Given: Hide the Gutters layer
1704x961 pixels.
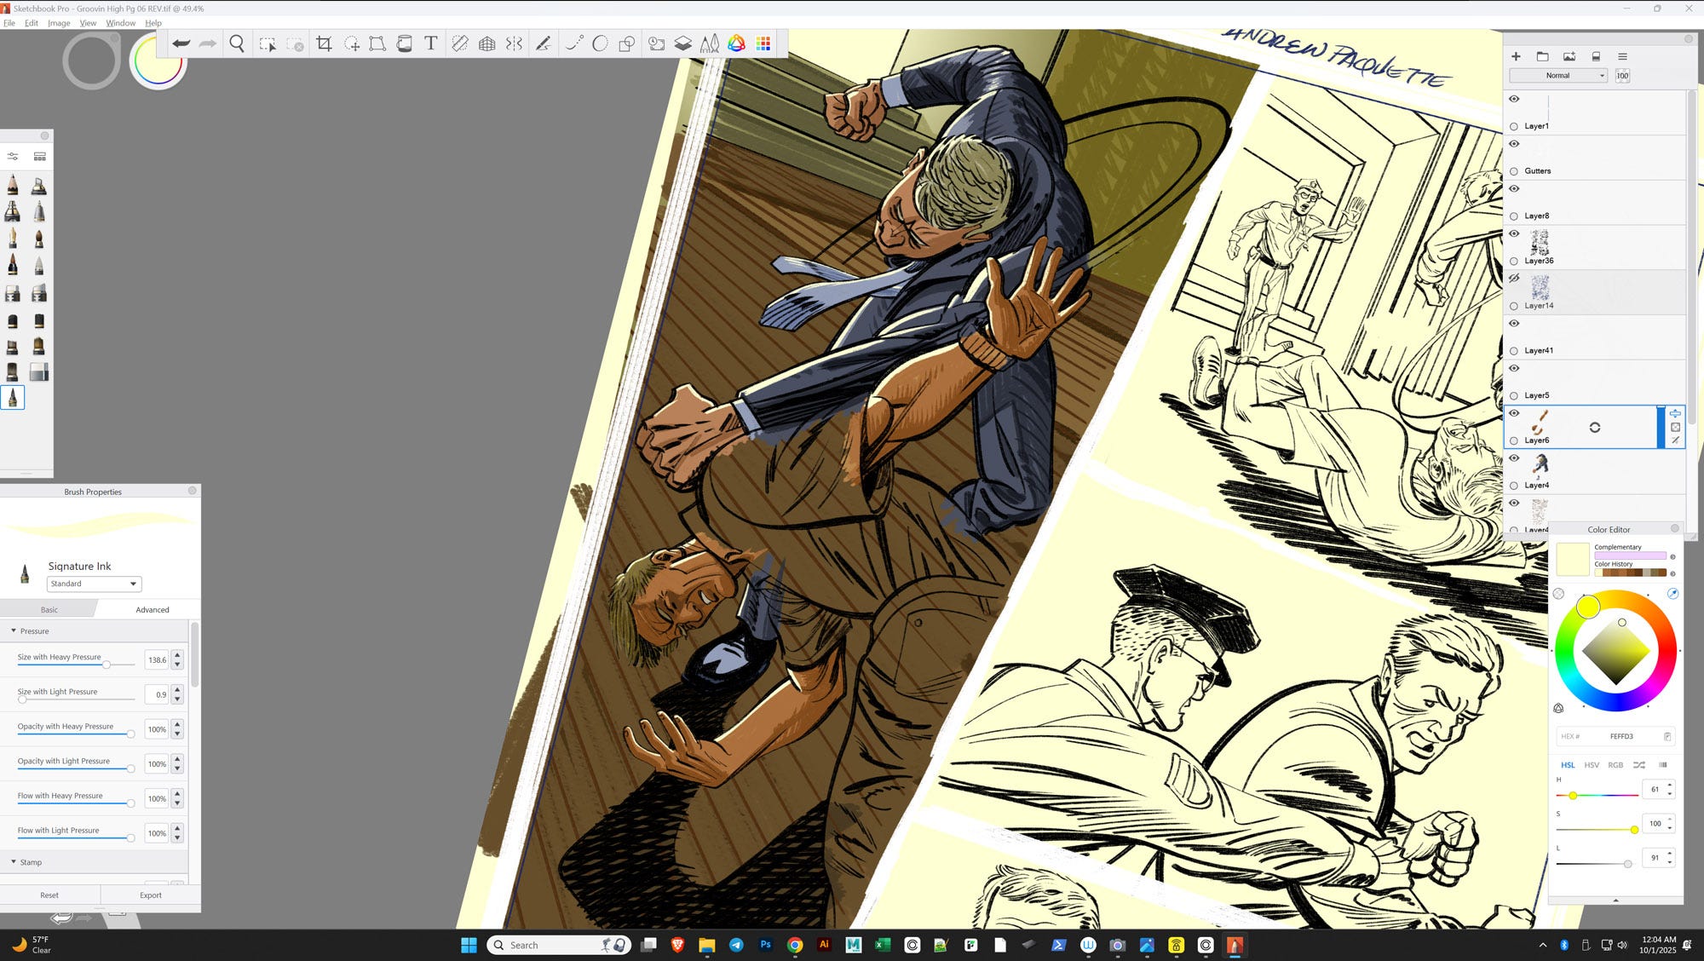Looking at the screenshot, I should pyautogui.click(x=1514, y=144).
